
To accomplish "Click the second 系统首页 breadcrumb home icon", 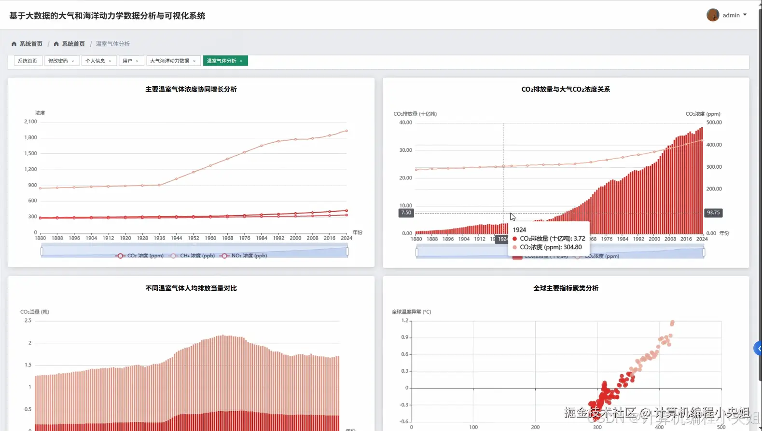I will click(x=56, y=44).
